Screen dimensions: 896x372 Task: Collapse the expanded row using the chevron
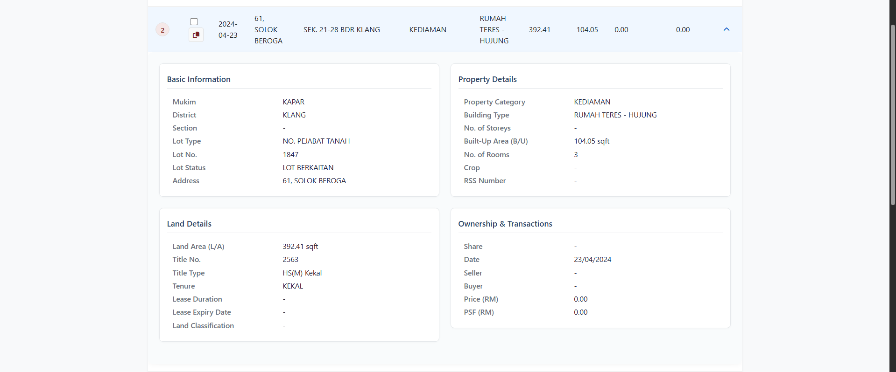[x=726, y=29]
